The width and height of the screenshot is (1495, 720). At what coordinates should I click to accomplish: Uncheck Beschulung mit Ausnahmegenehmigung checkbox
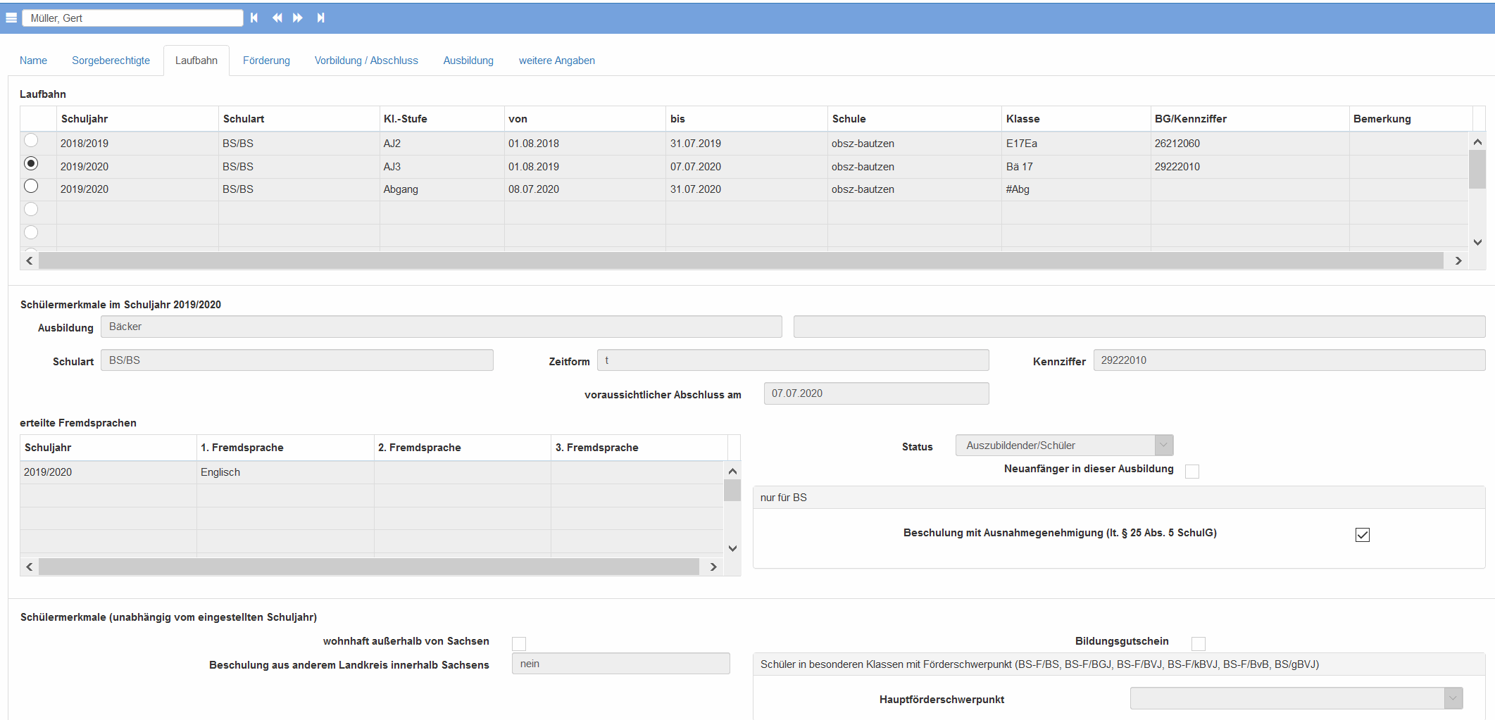[x=1362, y=535]
